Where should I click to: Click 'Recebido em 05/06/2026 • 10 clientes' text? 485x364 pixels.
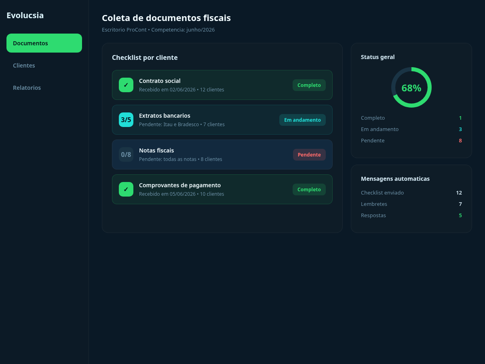[181, 194]
